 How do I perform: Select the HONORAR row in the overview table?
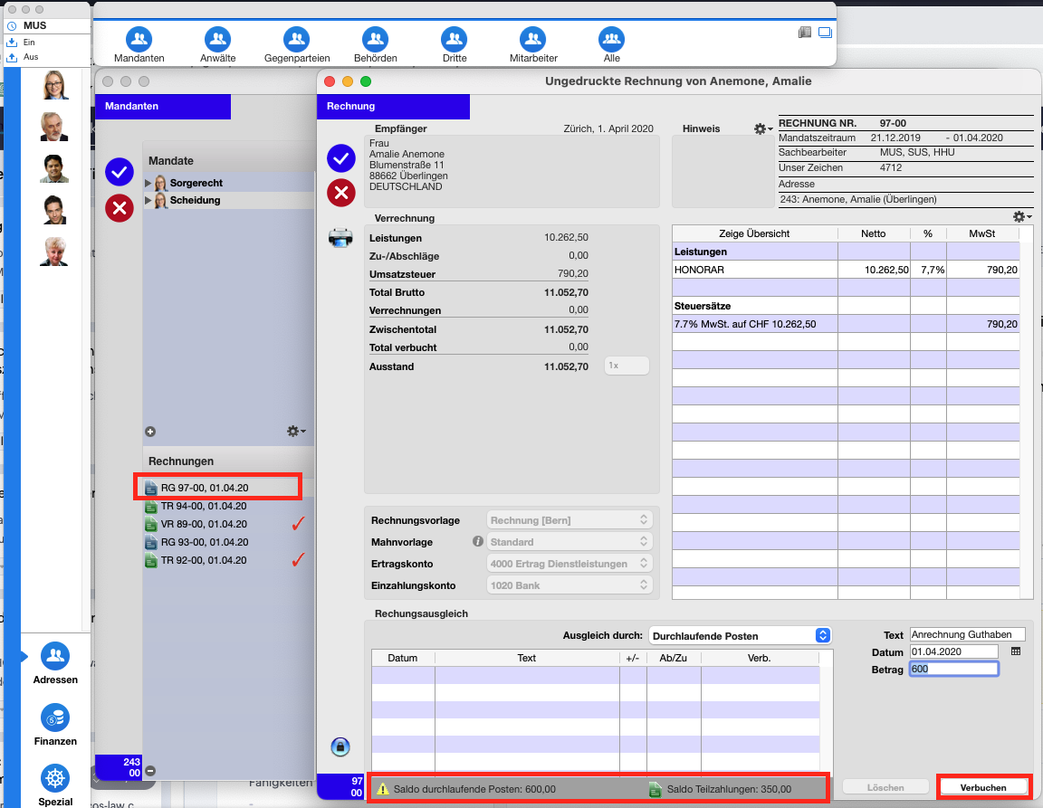(846, 270)
